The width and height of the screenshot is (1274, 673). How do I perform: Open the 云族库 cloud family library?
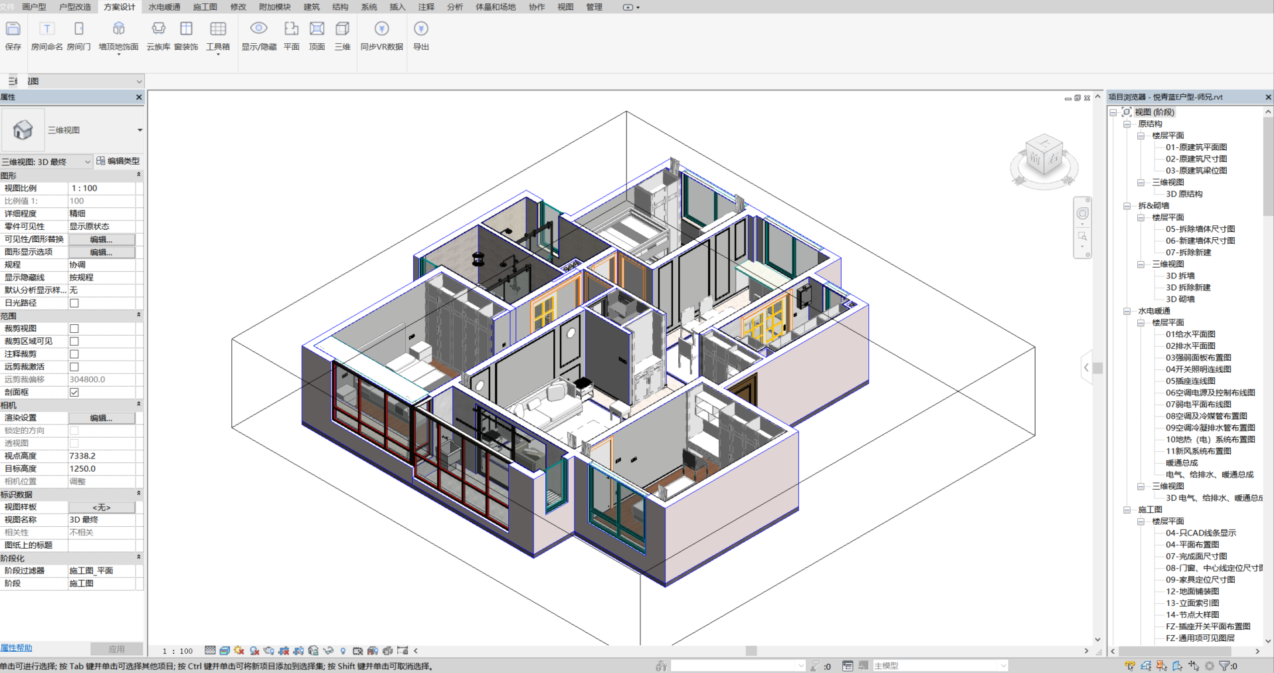pyautogui.click(x=158, y=29)
